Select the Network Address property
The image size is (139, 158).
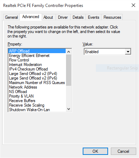37,87
